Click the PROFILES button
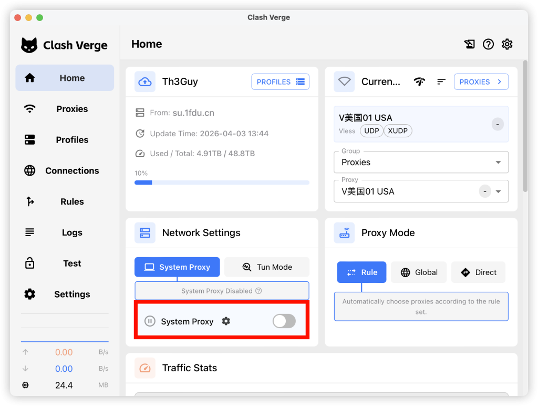Image resolution: width=538 pixels, height=406 pixels. (x=280, y=82)
